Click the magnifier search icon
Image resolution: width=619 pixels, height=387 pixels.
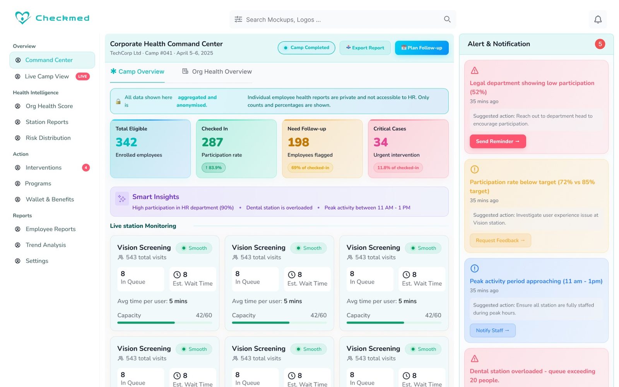(447, 19)
